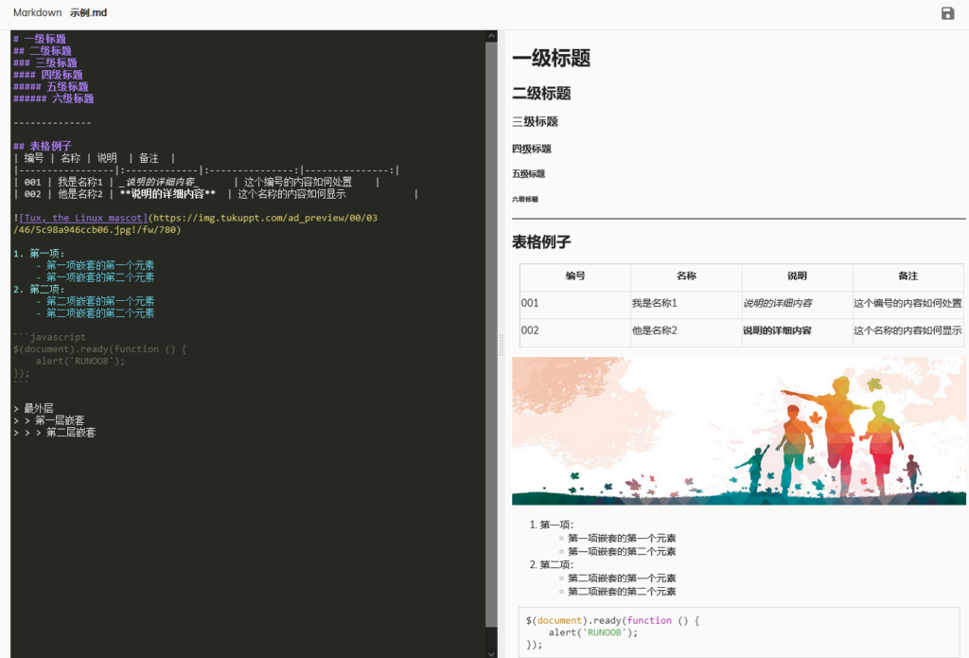This screenshot has height=658, width=969.
Task: Click 第一项 list item in preview
Action: 556,525
